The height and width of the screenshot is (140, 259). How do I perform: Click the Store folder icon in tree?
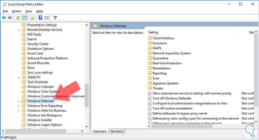point(24,68)
